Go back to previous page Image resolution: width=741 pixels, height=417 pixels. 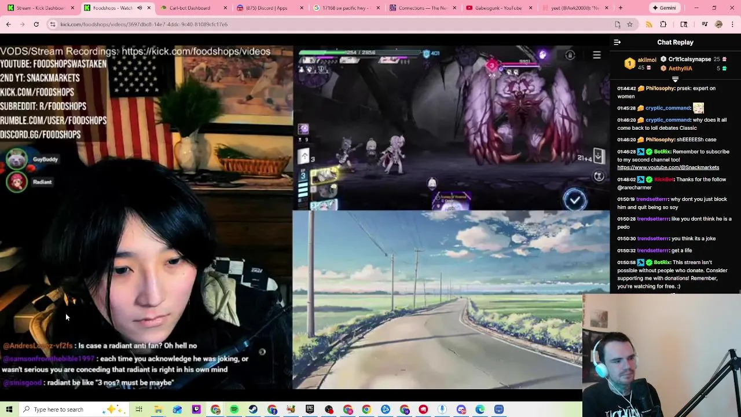[8, 24]
